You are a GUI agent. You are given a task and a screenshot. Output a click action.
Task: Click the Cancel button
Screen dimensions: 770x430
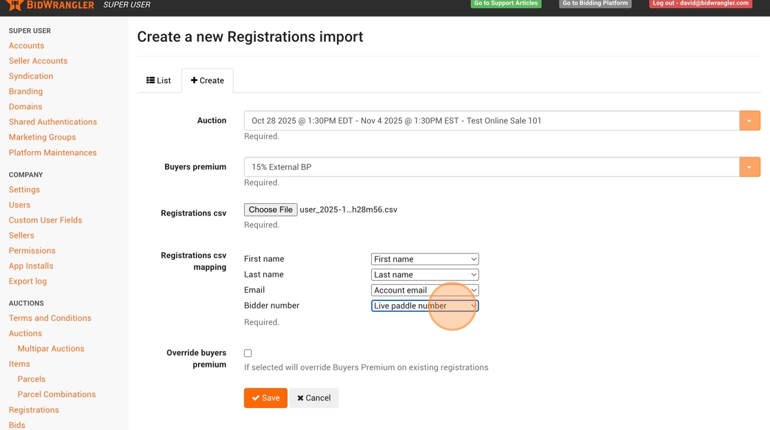click(x=313, y=398)
